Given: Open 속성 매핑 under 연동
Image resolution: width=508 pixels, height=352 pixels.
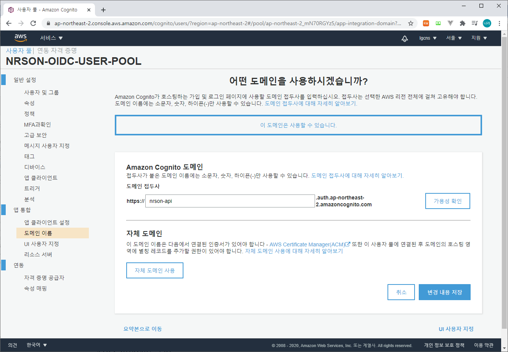Looking at the screenshot, I should [x=35, y=288].
